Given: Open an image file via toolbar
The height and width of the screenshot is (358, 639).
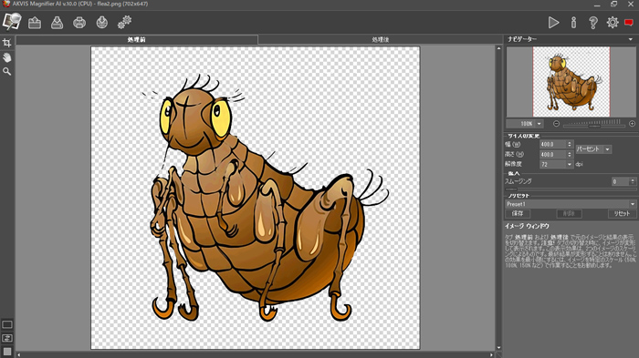Looking at the screenshot, I should 35,23.
